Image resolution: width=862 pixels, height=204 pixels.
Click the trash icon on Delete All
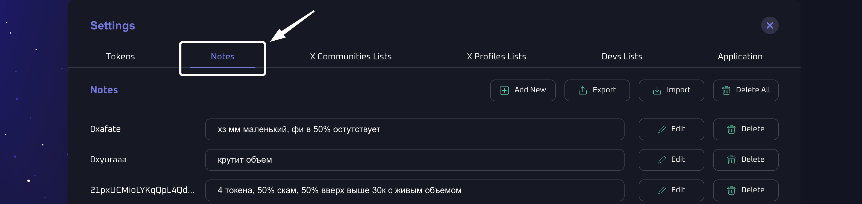[x=726, y=90]
